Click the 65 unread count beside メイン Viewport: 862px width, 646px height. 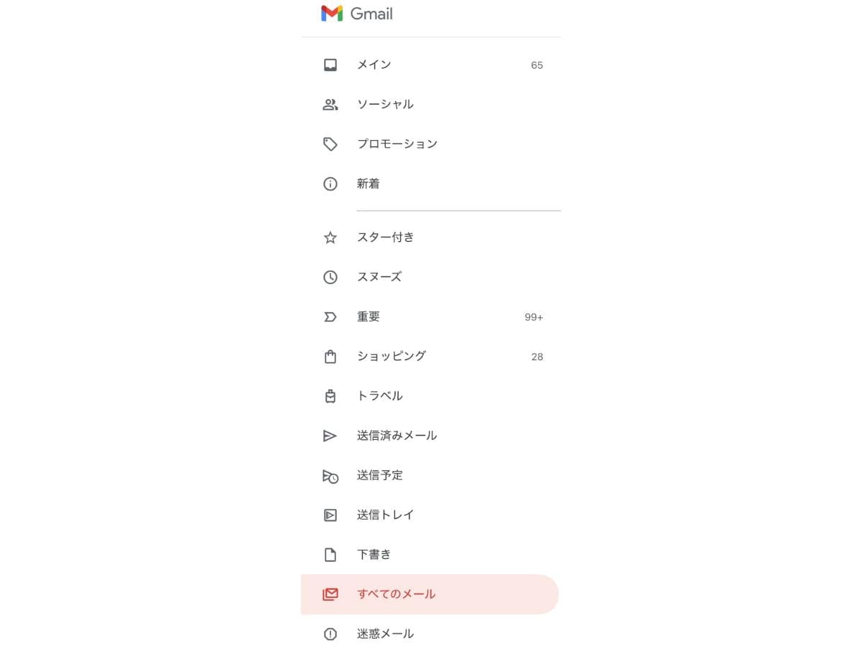537,65
